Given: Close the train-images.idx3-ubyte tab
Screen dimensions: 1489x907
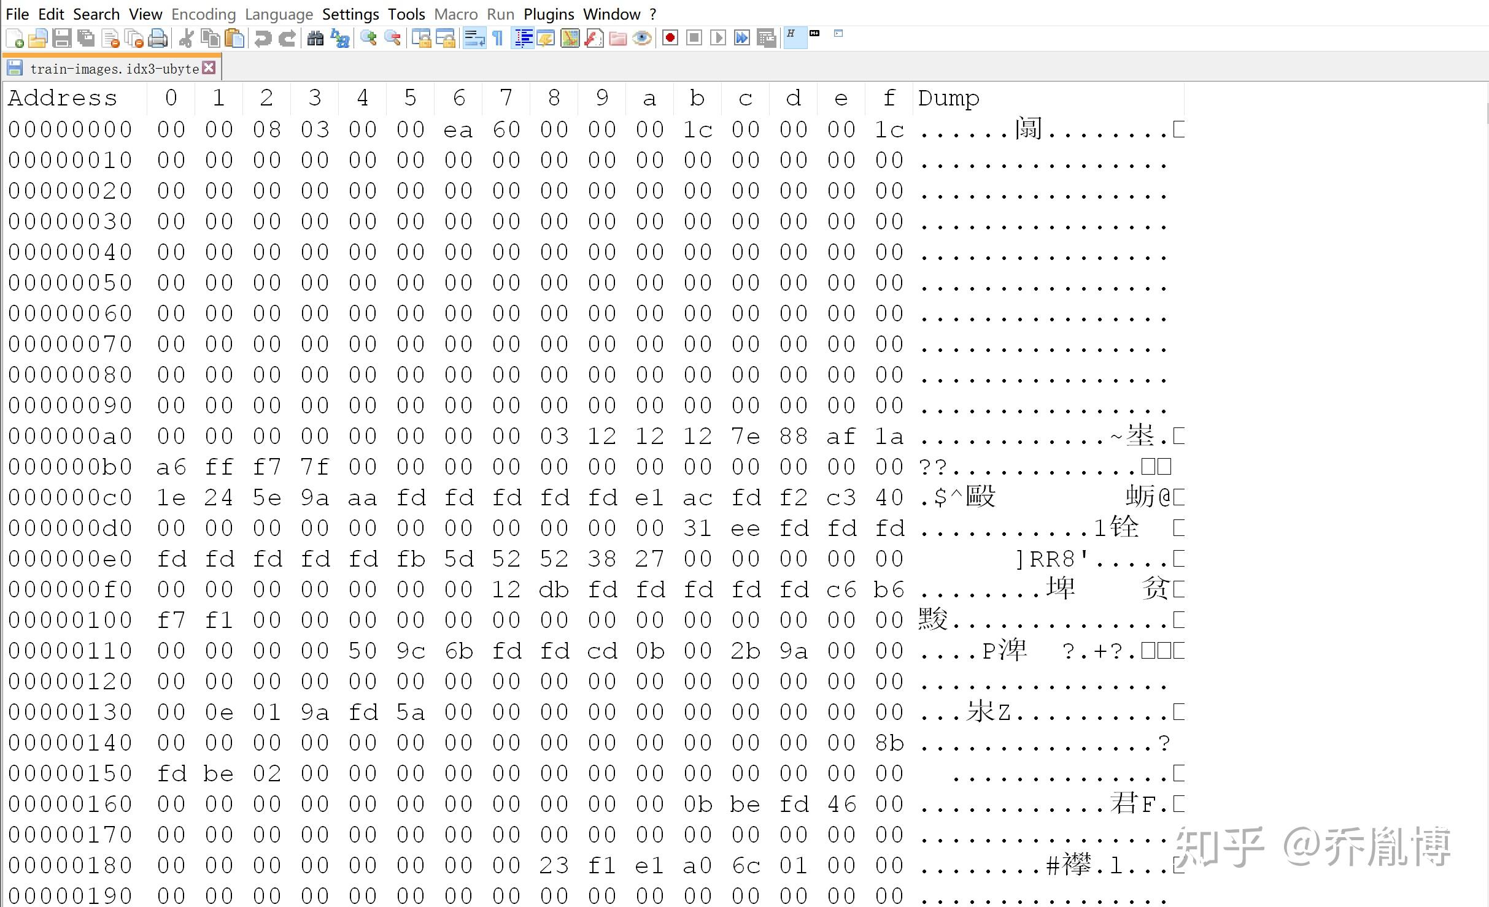Looking at the screenshot, I should coord(209,67).
